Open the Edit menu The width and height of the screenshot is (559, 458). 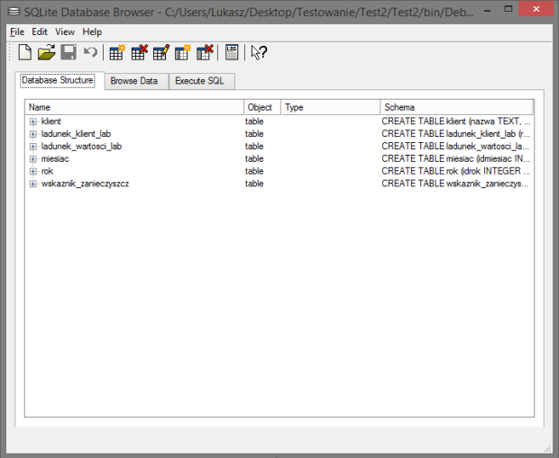point(40,32)
